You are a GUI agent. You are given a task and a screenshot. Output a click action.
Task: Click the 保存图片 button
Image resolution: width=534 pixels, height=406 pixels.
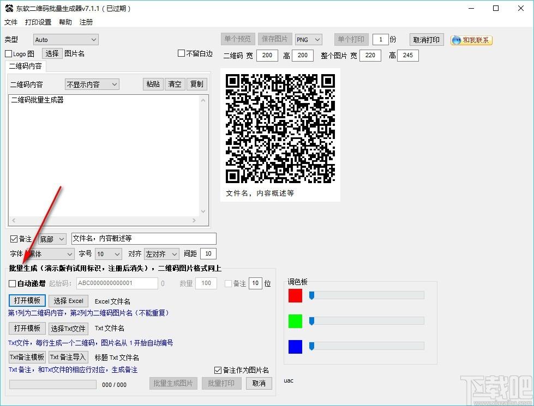click(274, 39)
